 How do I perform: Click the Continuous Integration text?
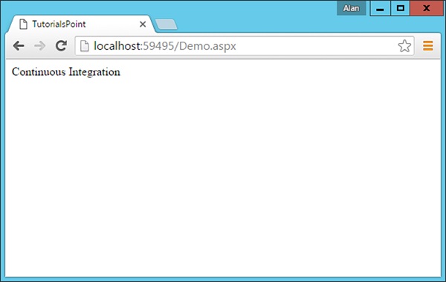click(x=66, y=71)
